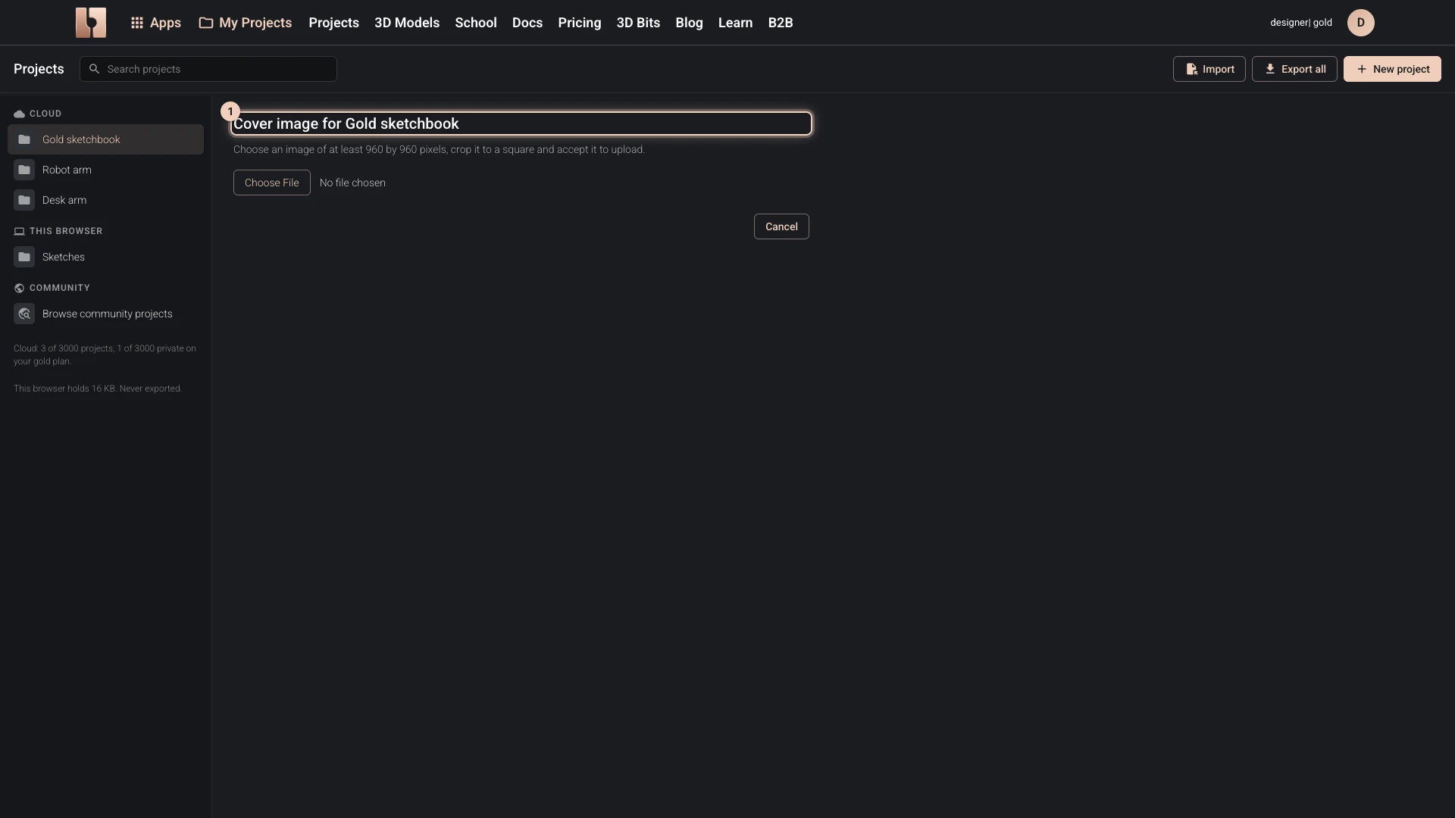
Task: Click the CLOUD section label
Action: click(45, 114)
